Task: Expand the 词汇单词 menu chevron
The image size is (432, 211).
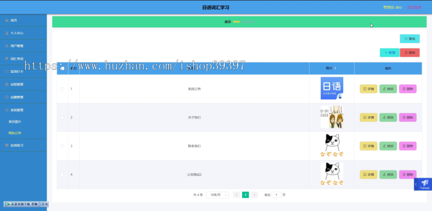Action: pyautogui.click(x=41, y=59)
